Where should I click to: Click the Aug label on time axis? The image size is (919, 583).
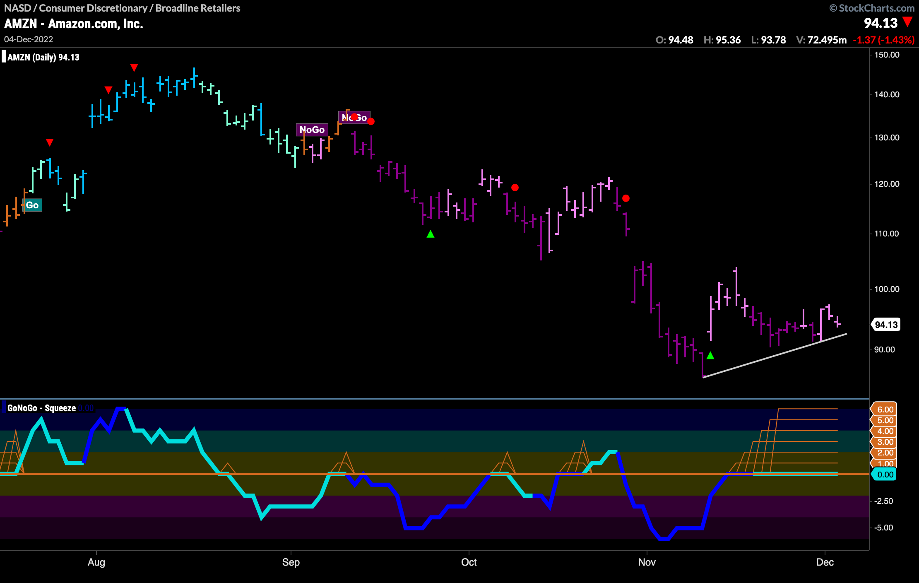point(96,562)
